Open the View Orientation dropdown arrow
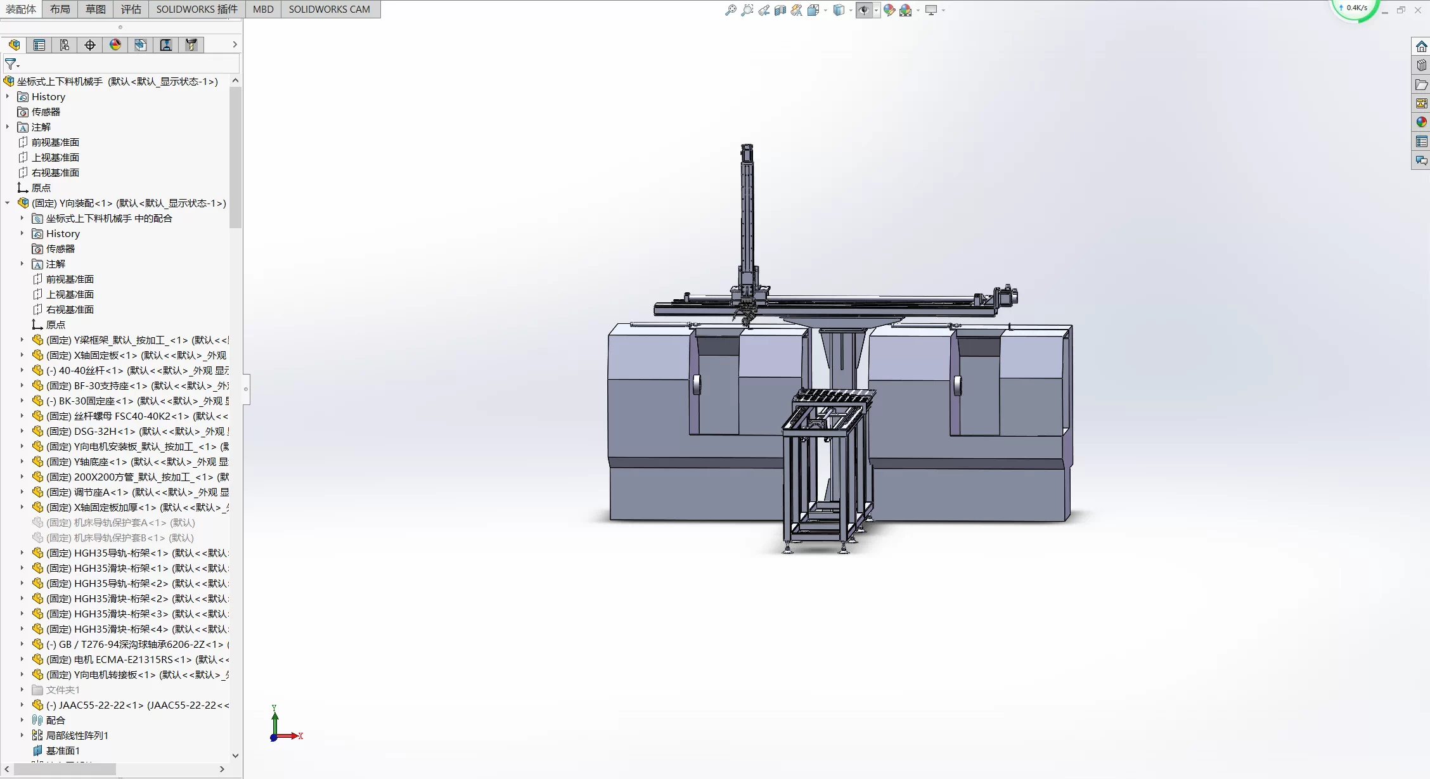The image size is (1430, 779). pyautogui.click(x=825, y=10)
